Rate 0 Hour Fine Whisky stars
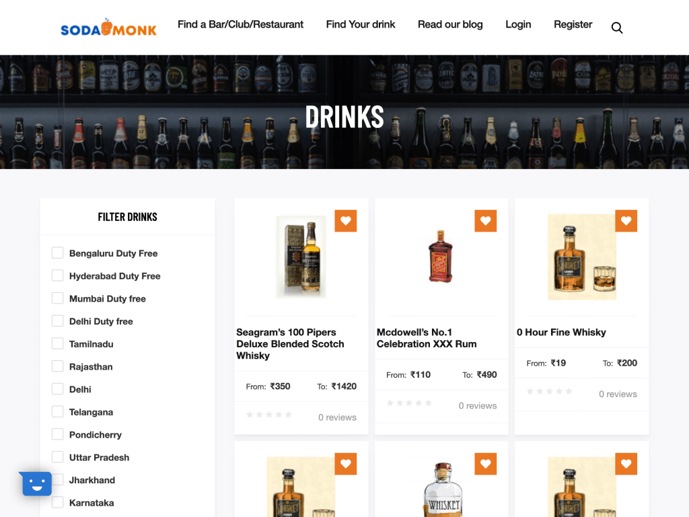Screen dimensions: 689x517 click(x=549, y=391)
